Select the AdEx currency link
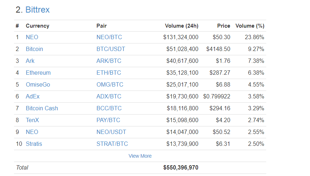The width and height of the screenshot is (310, 176). pos(33,96)
